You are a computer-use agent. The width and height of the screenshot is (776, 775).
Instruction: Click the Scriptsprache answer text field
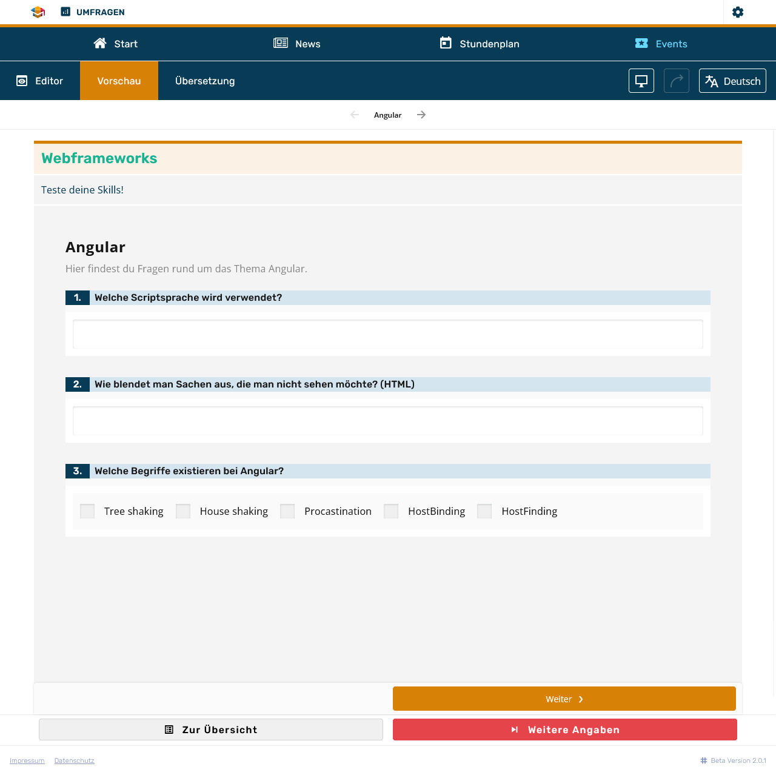pyautogui.click(x=388, y=334)
